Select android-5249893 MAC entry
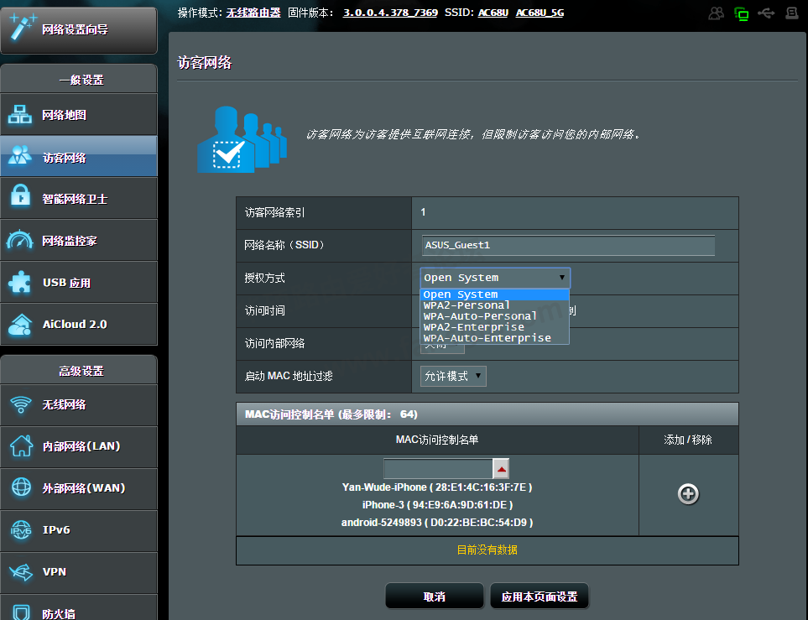Viewport: 808px width, 620px height. (x=437, y=522)
